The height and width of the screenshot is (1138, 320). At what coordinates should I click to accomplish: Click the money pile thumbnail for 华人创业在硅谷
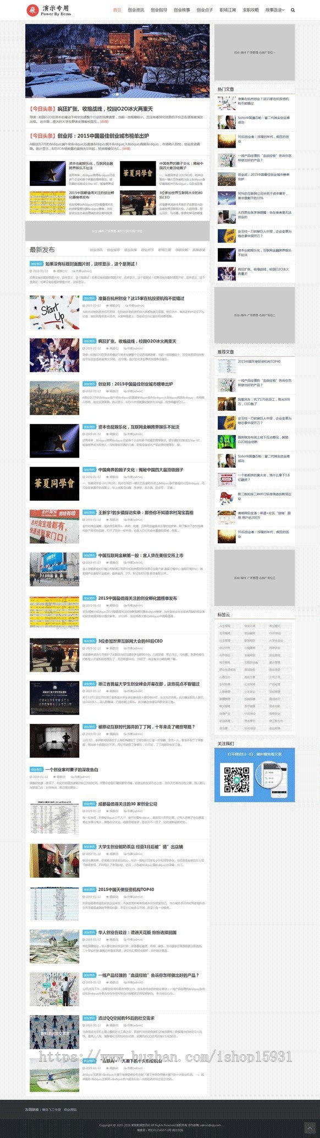click(54, 947)
